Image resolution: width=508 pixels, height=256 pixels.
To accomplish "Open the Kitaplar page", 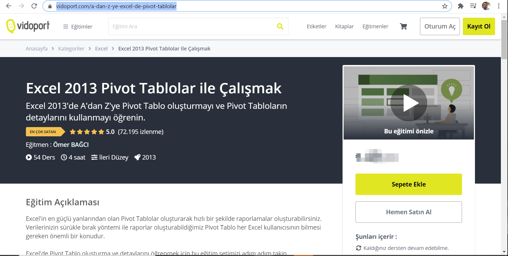I will 344,26.
